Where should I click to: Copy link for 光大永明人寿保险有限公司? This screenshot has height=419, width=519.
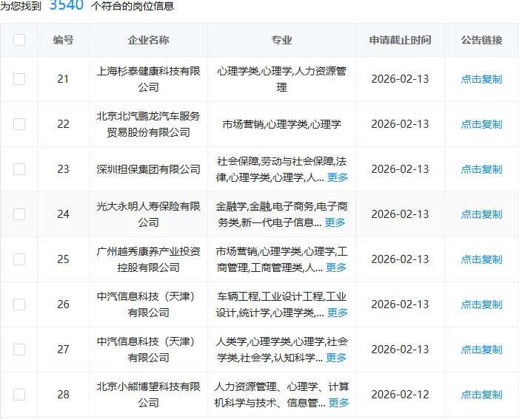coord(481,214)
